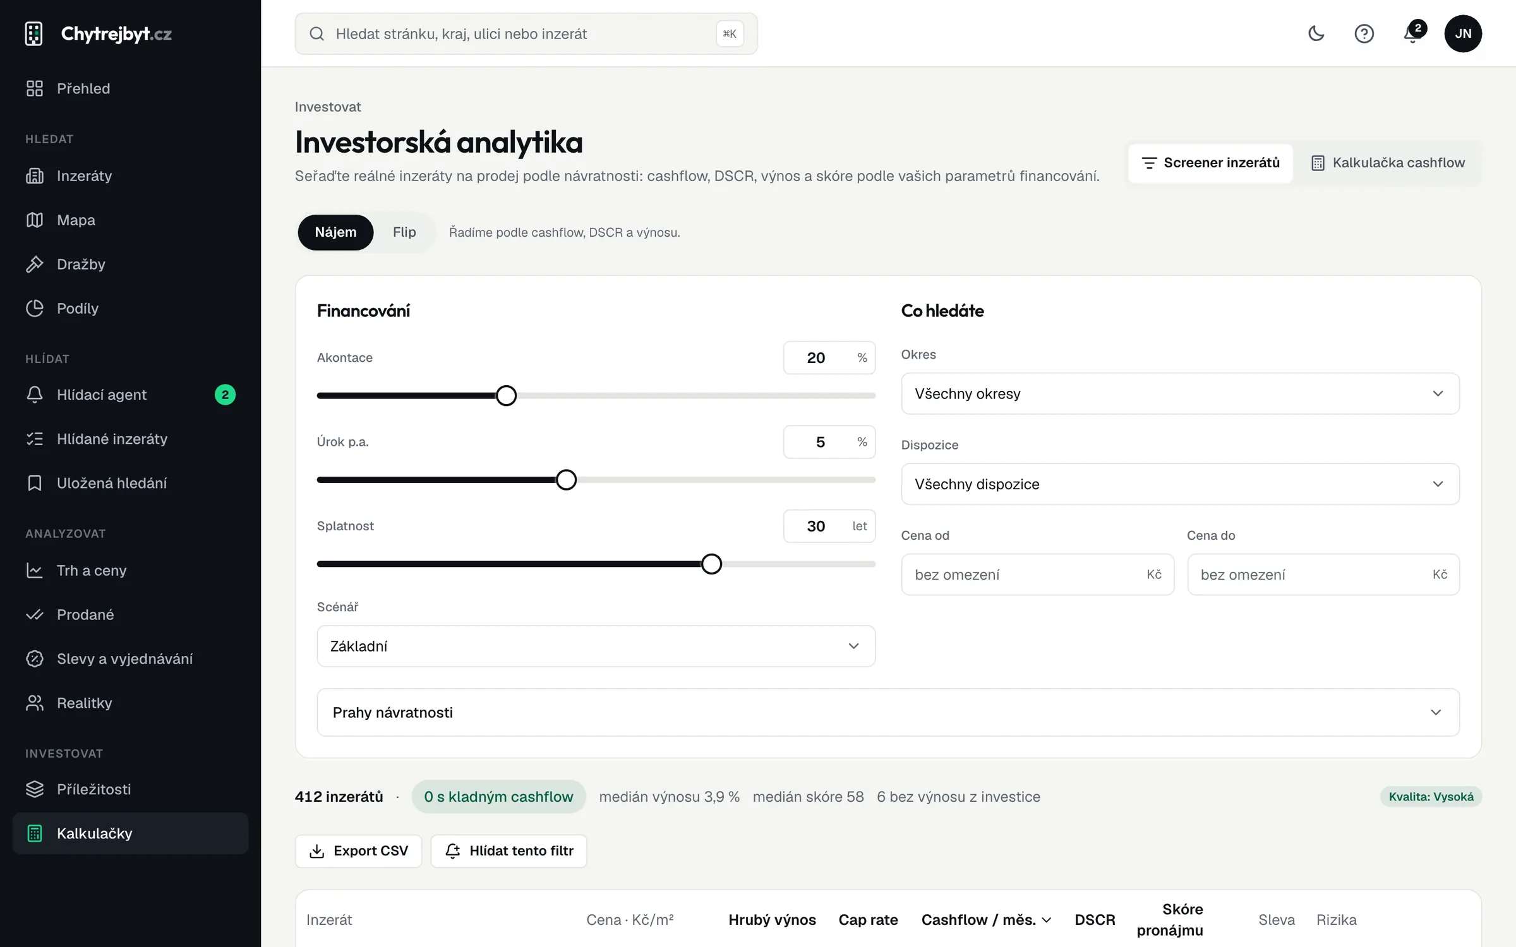1516x947 pixels.
Task: Click the Chytrejbyt.cz logo icon
Action: click(x=33, y=33)
